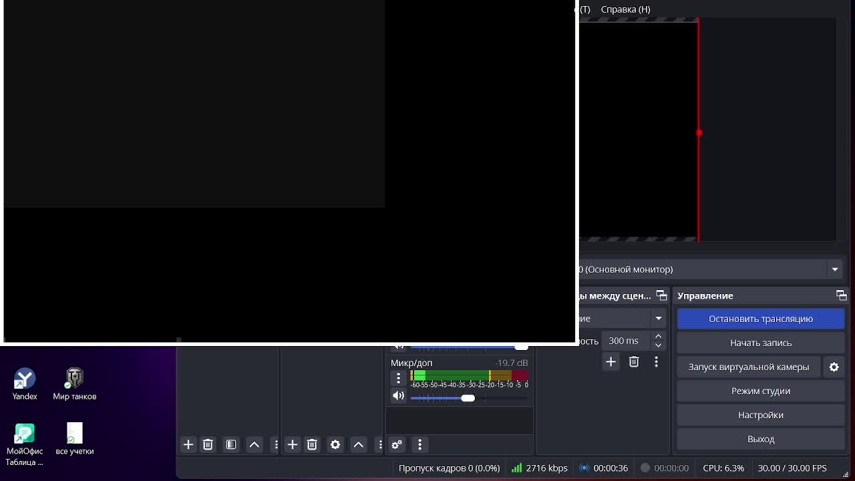Open source properties gear icon

(x=335, y=445)
